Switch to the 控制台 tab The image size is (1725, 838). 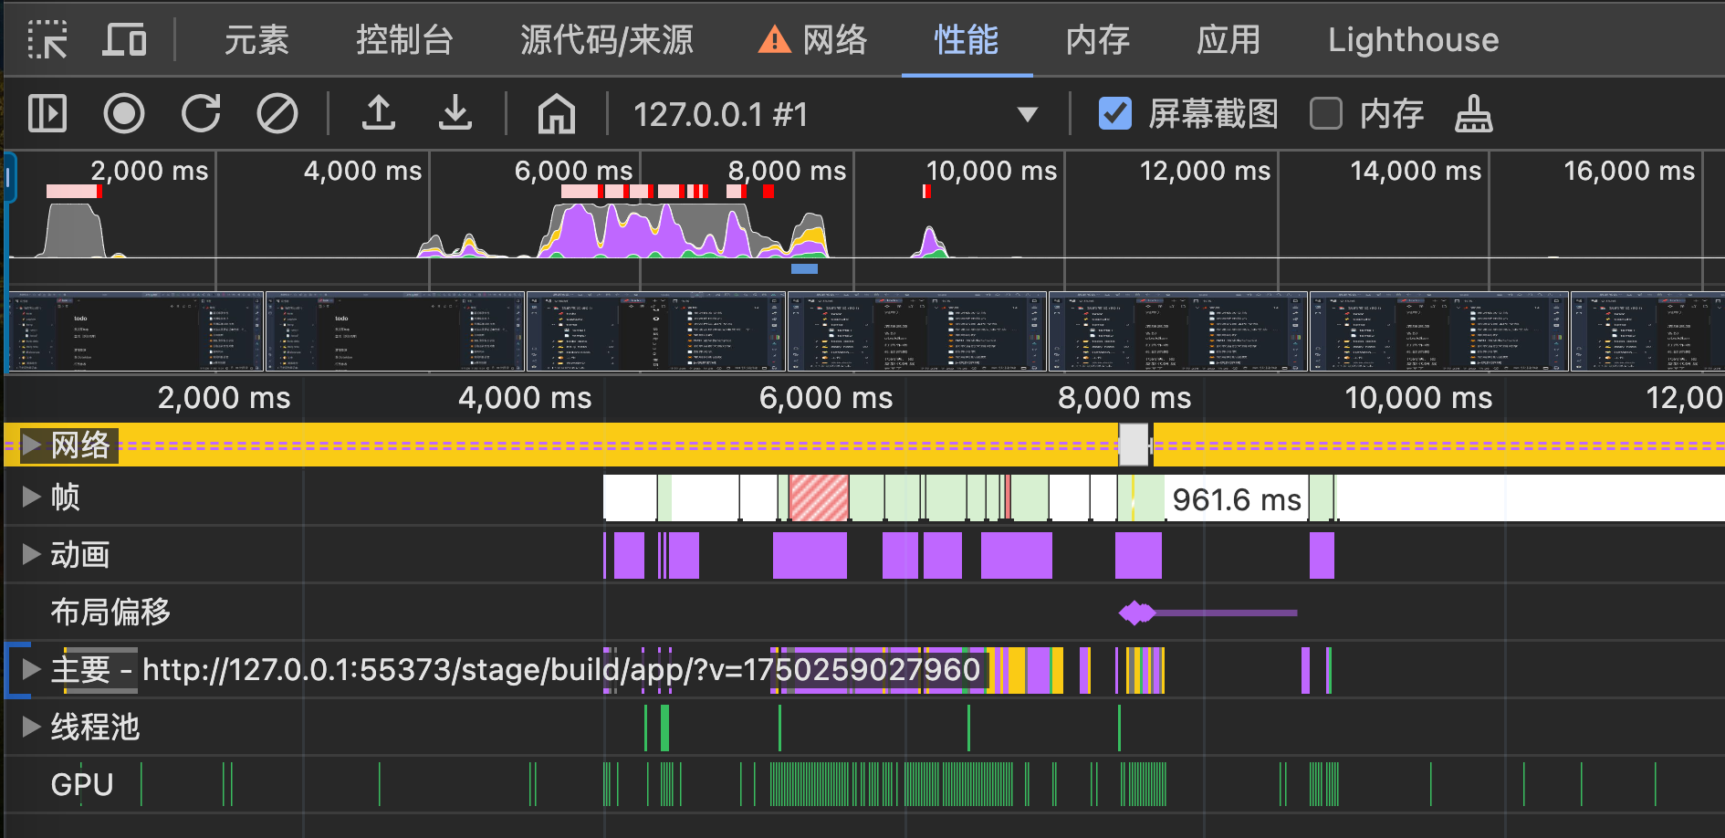[404, 40]
